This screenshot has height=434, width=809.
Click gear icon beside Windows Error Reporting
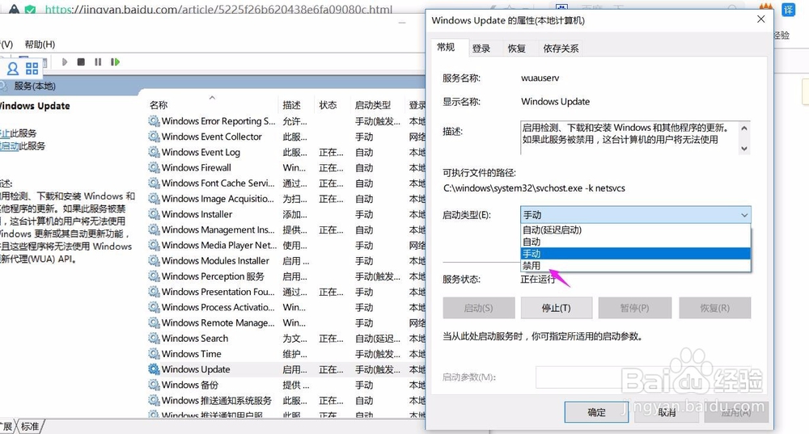(x=154, y=121)
